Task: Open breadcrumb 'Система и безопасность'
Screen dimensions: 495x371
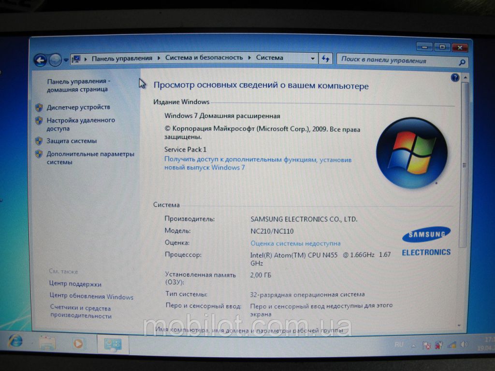Action: point(204,58)
